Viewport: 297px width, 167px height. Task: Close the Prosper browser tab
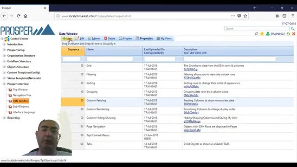coord(45,8)
